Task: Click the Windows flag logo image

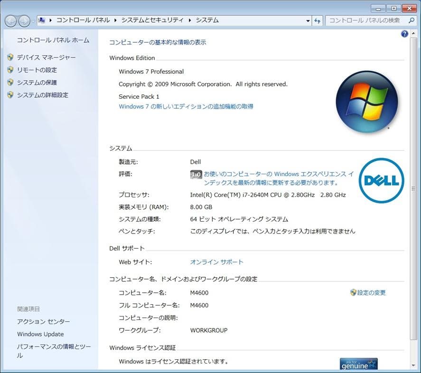Action: point(367,101)
